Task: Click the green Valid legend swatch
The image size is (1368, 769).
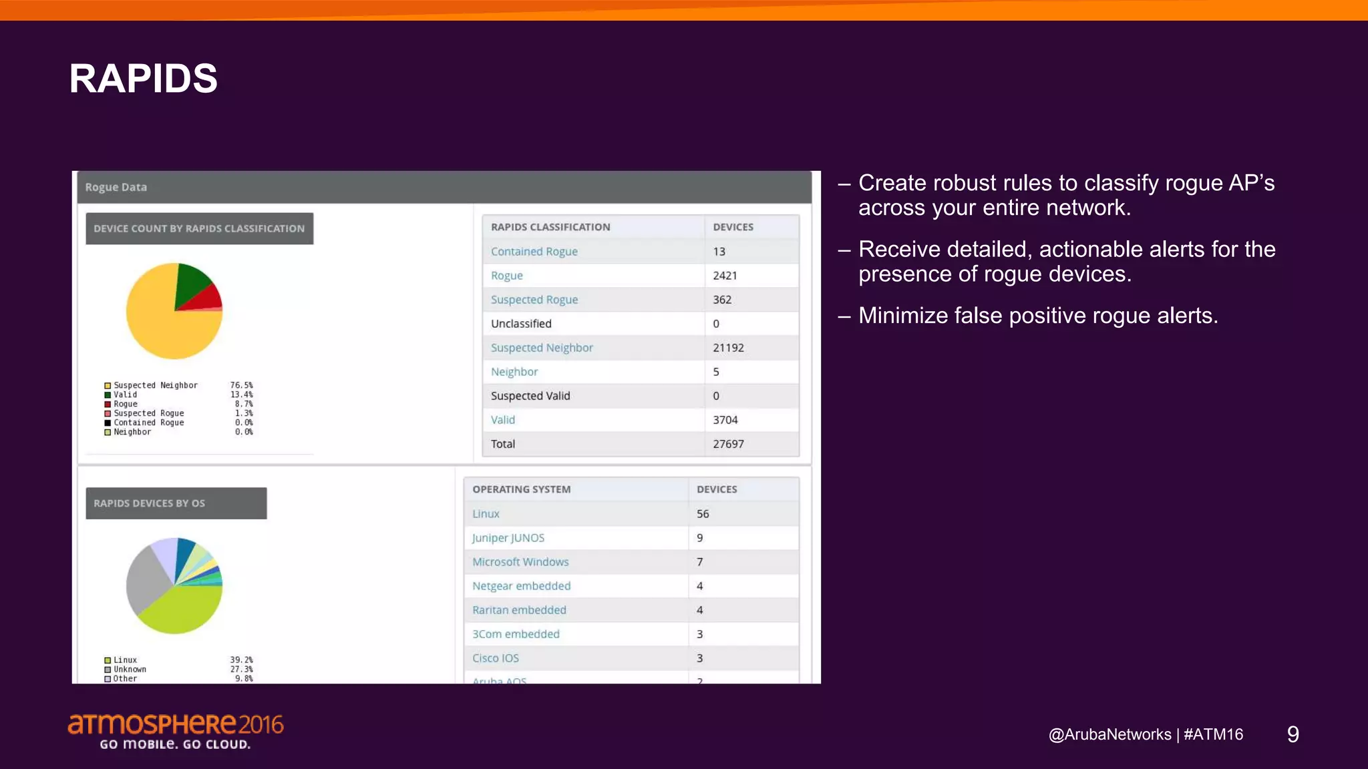Action: (108, 395)
